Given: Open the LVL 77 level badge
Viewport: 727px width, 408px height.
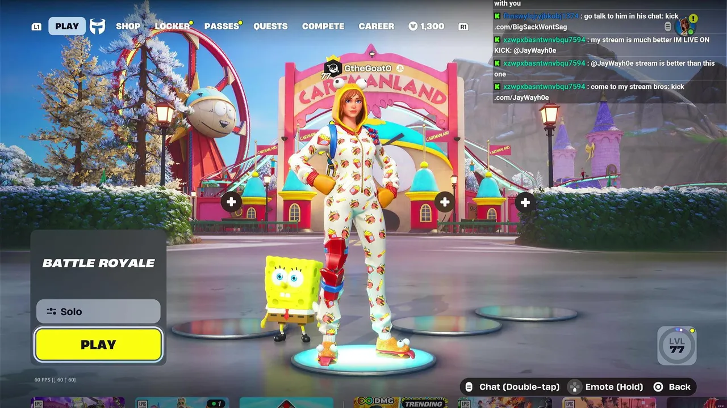Looking at the screenshot, I should click(676, 345).
